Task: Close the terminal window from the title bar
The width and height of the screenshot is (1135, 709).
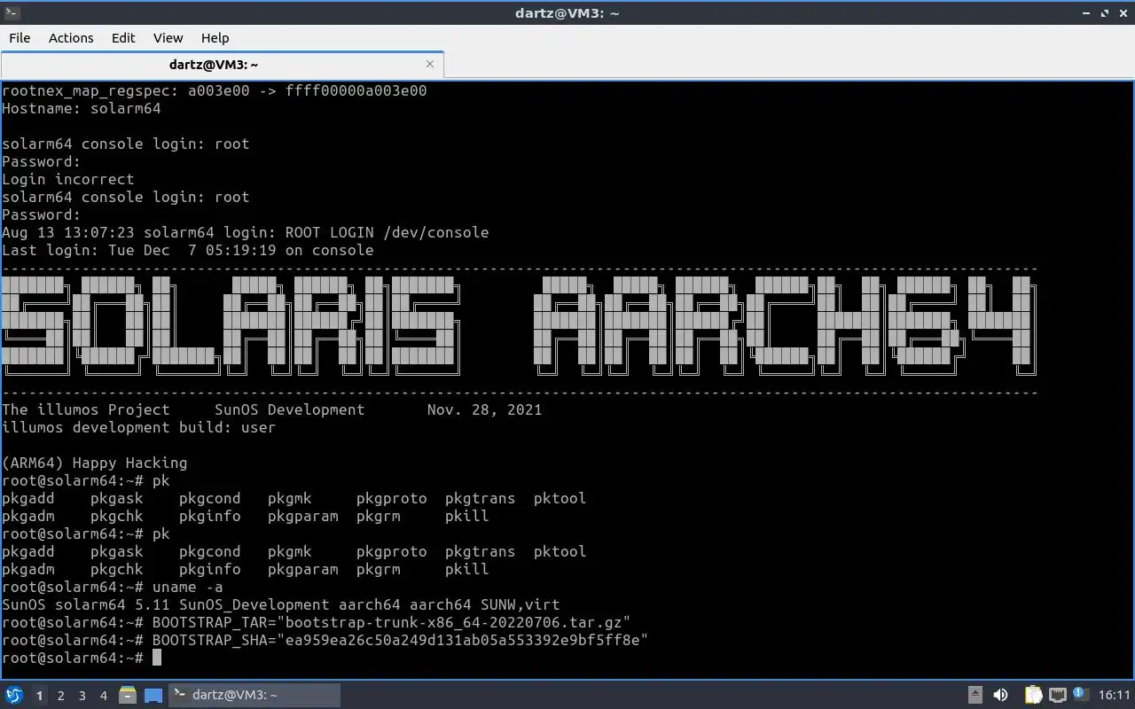Action: click(1123, 12)
